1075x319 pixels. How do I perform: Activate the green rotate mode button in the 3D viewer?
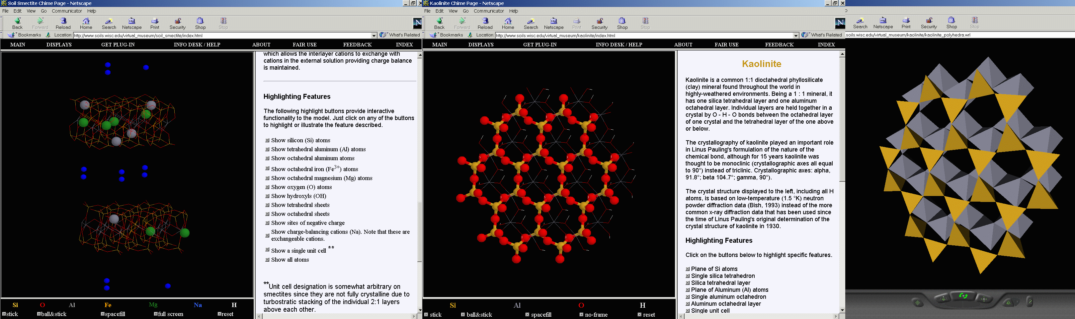(x=963, y=296)
